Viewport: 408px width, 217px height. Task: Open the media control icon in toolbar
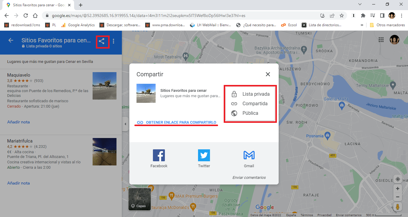(372, 15)
